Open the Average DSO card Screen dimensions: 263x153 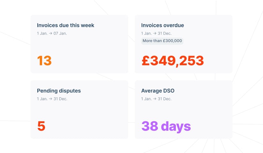coord(184,109)
